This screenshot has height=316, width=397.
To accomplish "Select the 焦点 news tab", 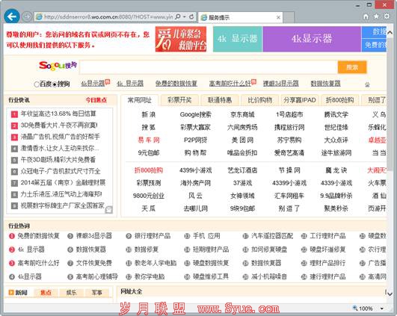I will coord(46,293).
